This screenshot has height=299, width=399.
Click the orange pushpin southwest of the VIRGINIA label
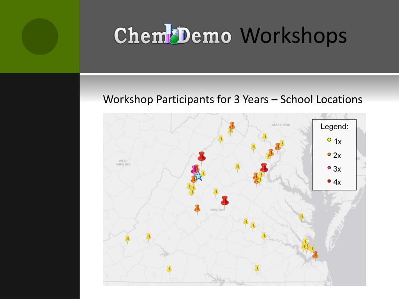coord(197,209)
